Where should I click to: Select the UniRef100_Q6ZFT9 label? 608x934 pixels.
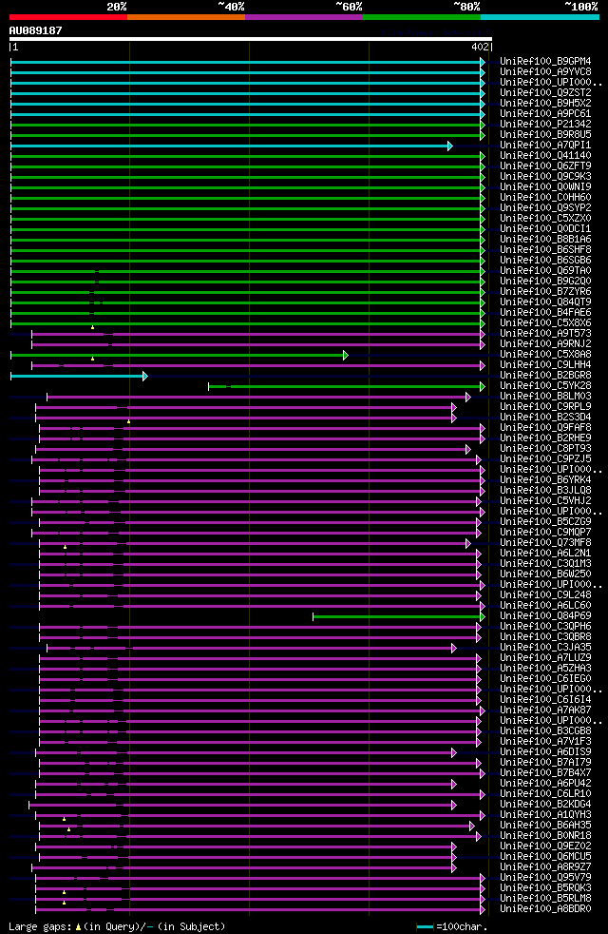point(545,166)
